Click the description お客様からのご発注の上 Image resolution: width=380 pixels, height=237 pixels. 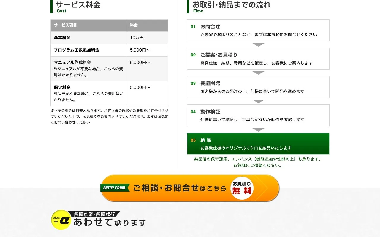252,92
